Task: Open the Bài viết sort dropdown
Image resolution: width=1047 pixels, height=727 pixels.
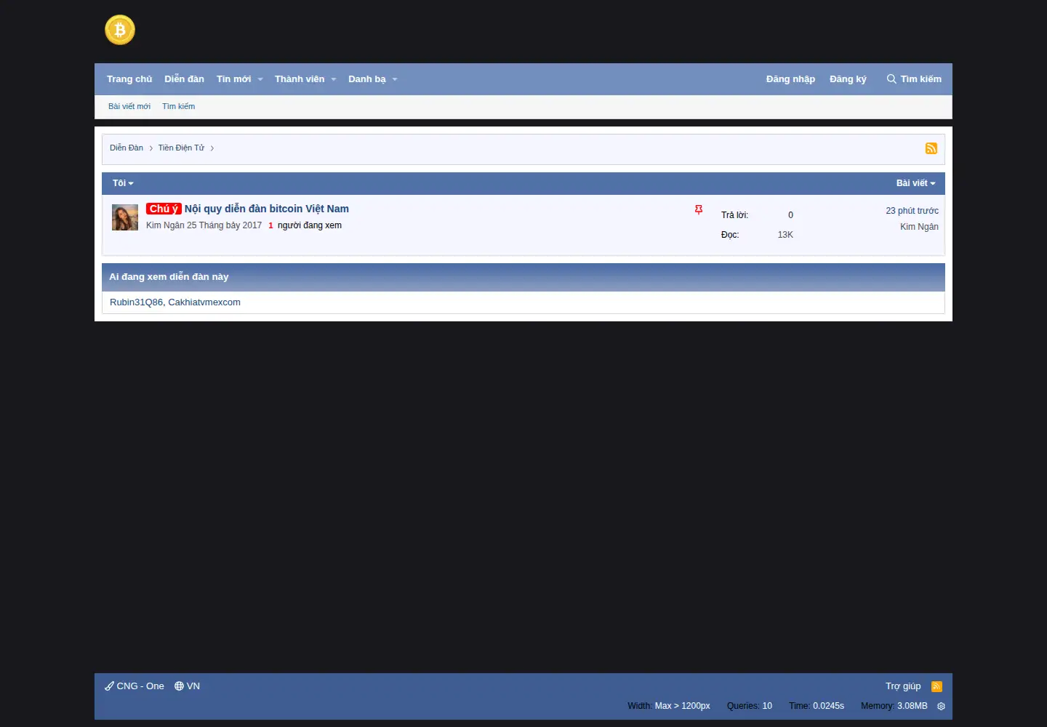Action: [915, 183]
